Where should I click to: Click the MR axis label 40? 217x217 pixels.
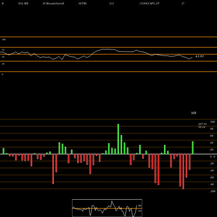point(212,143)
